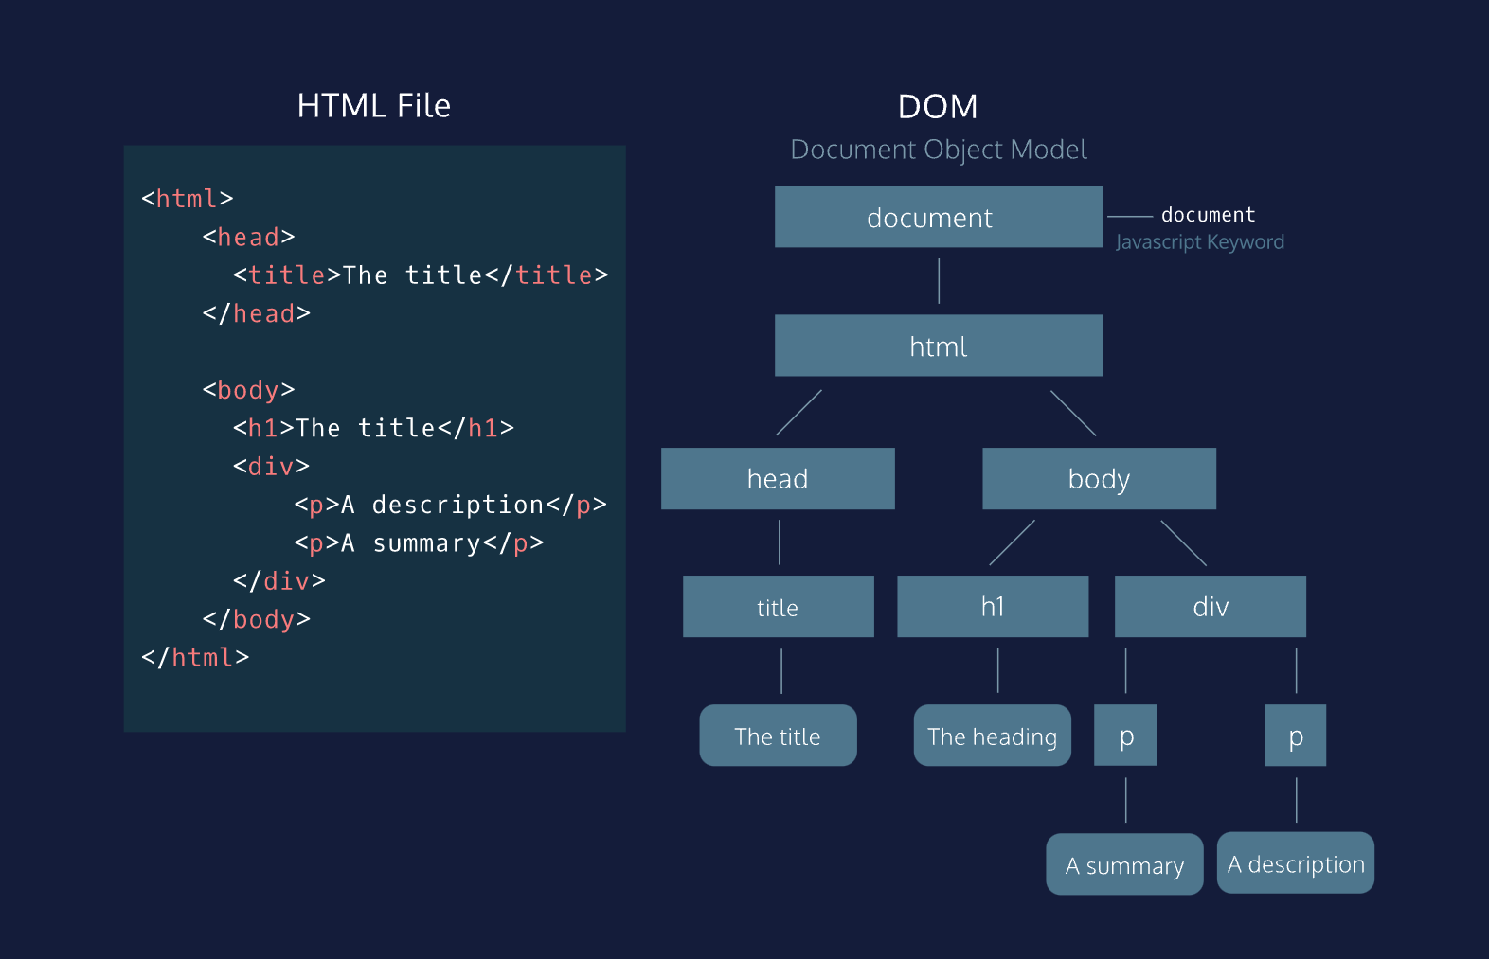Click the opening <body> tag in code
1489x959 pixels.
click(249, 390)
